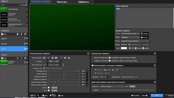This screenshot has width=174, height=98.
Task: Expand Default Background arrow
Action: pos(27,25)
